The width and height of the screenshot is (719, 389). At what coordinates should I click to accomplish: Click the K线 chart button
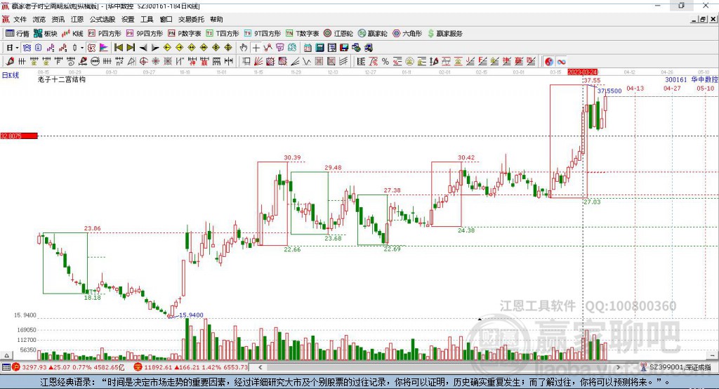pyautogui.click(x=72, y=34)
